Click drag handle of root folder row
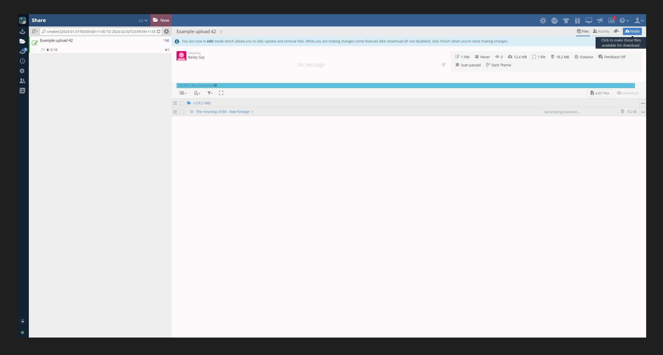Image resolution: width=663 pixels, height=355 pixels. pos(175,103)
